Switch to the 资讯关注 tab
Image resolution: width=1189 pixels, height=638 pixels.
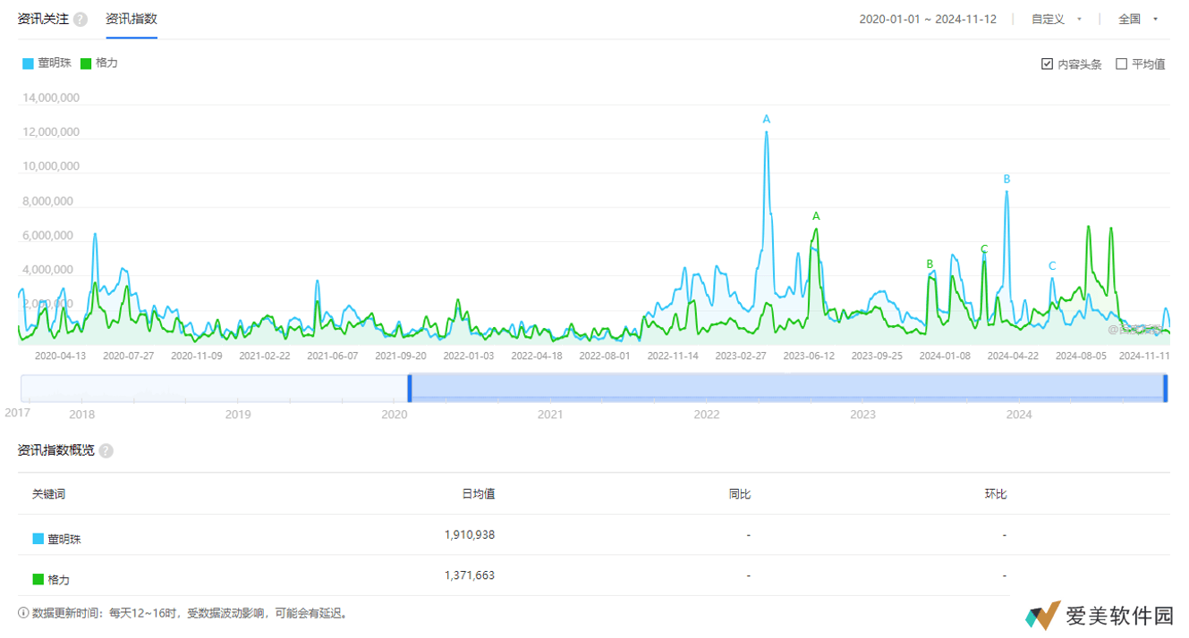coord(43,19)
